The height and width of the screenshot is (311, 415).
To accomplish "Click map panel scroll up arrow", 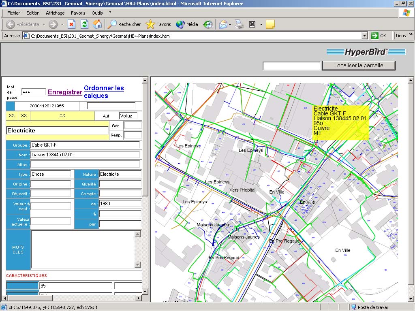I will click(411, 80).
